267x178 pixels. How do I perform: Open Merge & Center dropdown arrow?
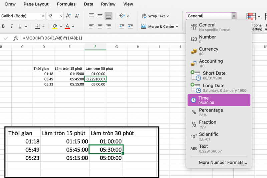[177, 27]
